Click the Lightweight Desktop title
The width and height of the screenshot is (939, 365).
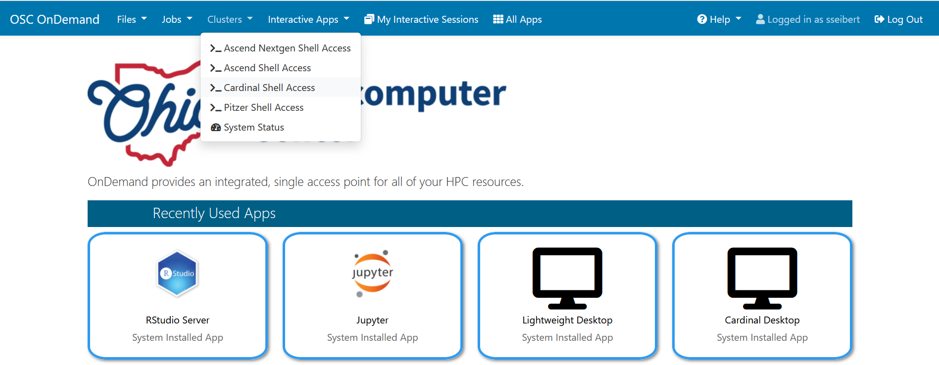tap(567, 320)
